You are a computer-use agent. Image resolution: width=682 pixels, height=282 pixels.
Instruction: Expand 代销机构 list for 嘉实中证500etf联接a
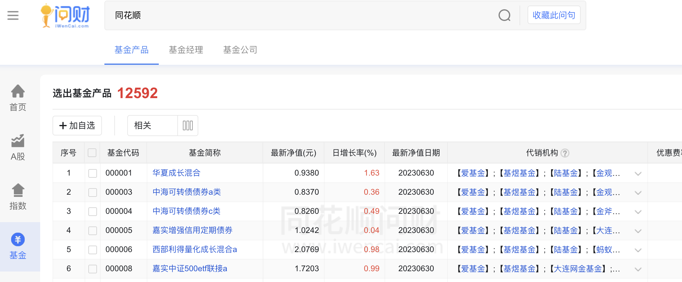coord(638,269)
